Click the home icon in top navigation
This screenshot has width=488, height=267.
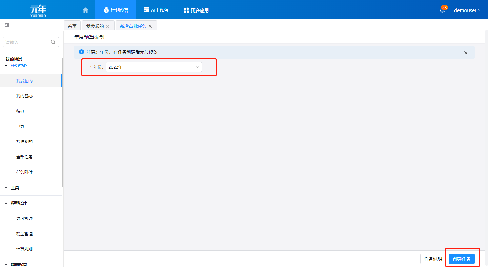[x=85, y=10]
